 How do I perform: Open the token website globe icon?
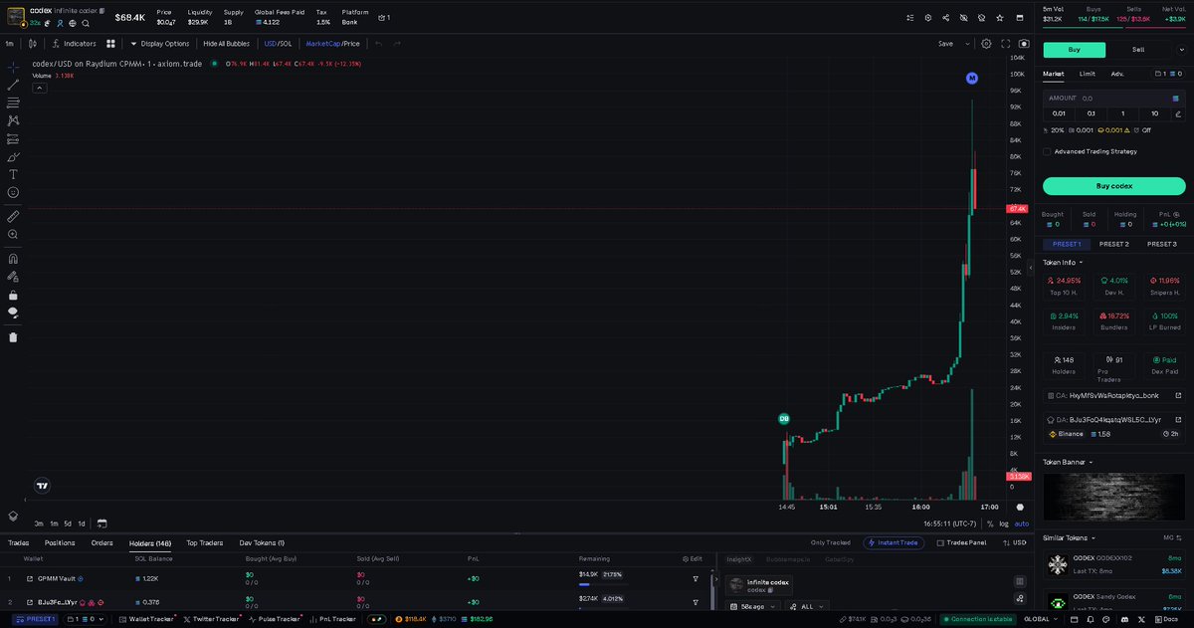coord(73,22)
